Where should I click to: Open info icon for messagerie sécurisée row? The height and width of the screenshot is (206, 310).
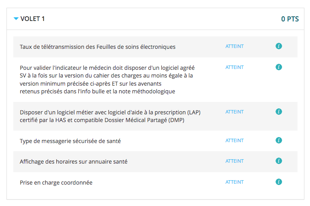click(x=279, y=140)
